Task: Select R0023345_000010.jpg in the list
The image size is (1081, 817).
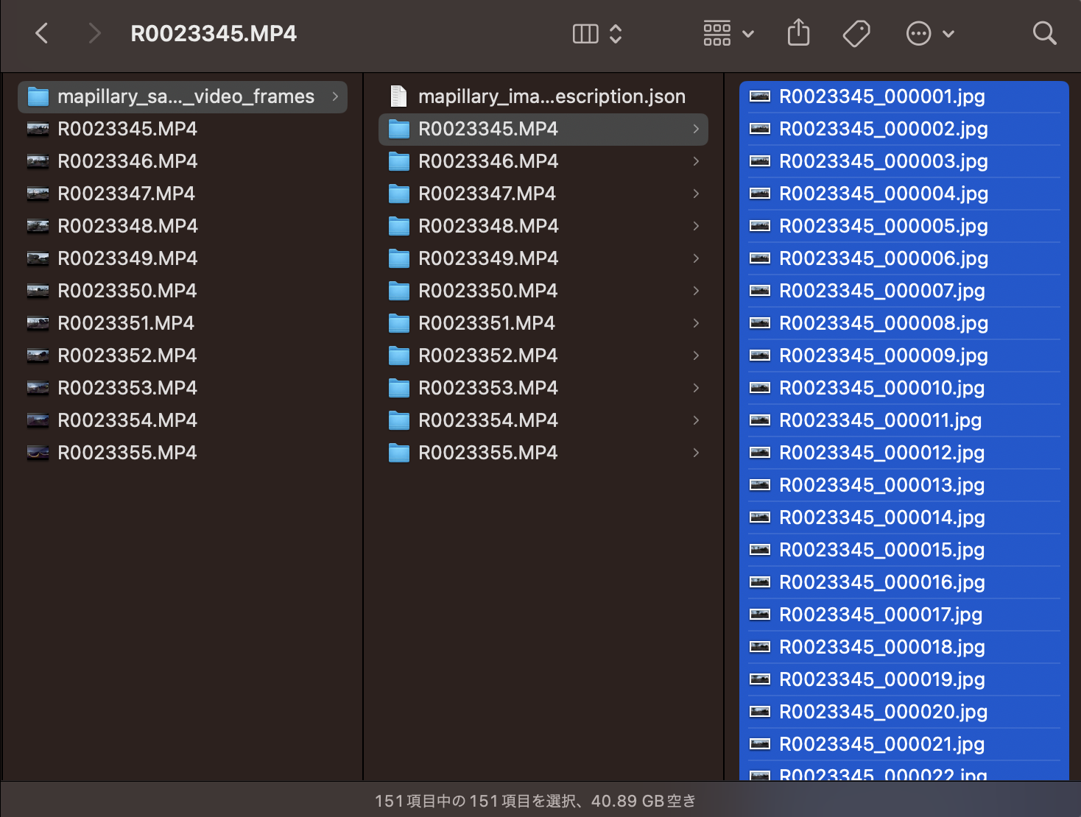Action: (x=883, y=388)
